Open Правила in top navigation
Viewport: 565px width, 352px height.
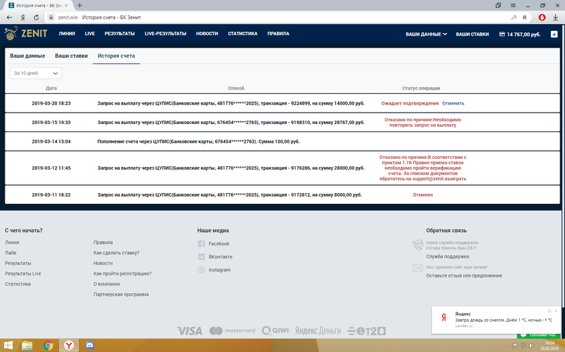click(x=278, y=34)
